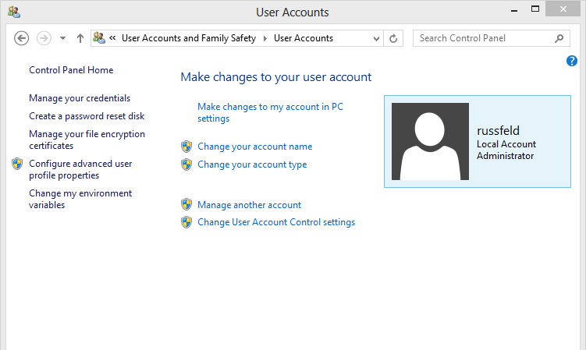The height and width of the screenshot is (350, 586).
Task: Click the User Accounts icon in address bar
Action: coord(99,38)
